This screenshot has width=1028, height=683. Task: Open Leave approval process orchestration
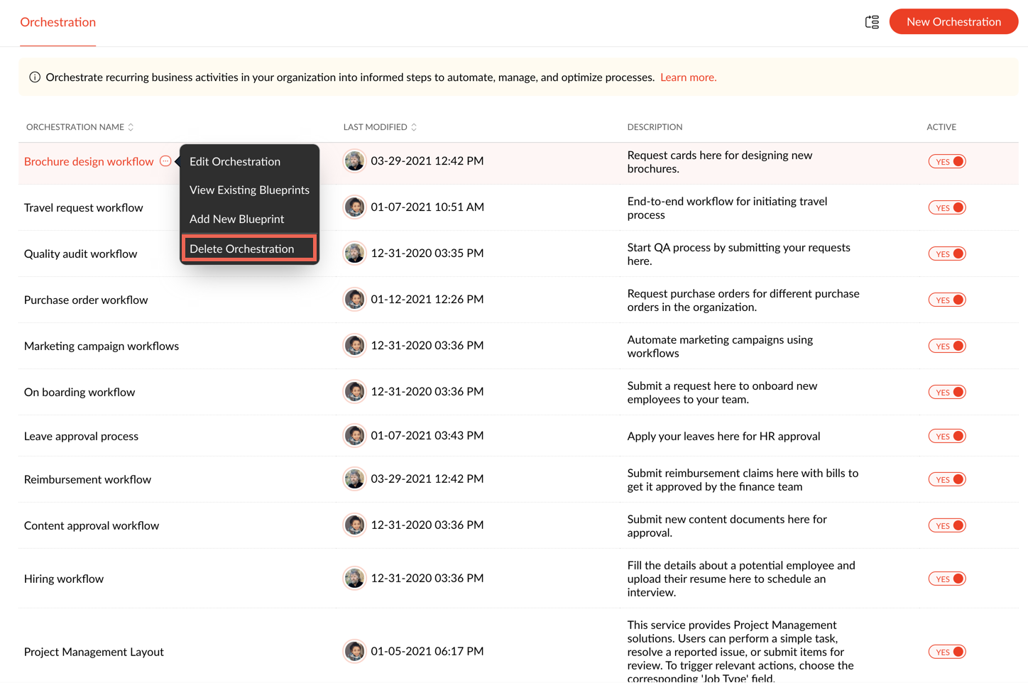pos(82,437)
